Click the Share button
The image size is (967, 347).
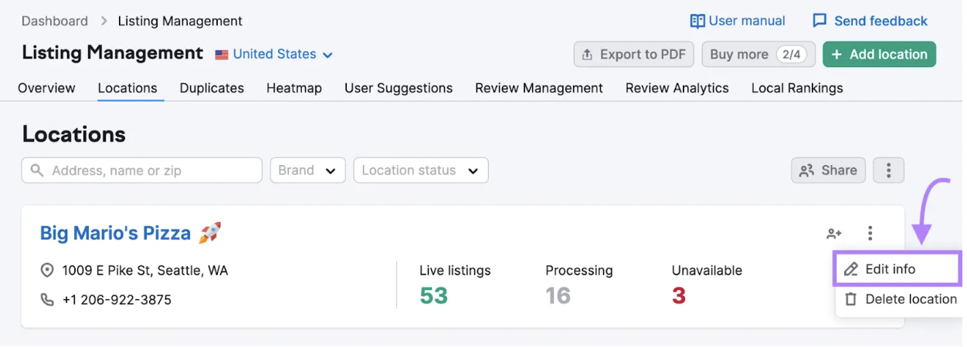(x=828, y=170)
